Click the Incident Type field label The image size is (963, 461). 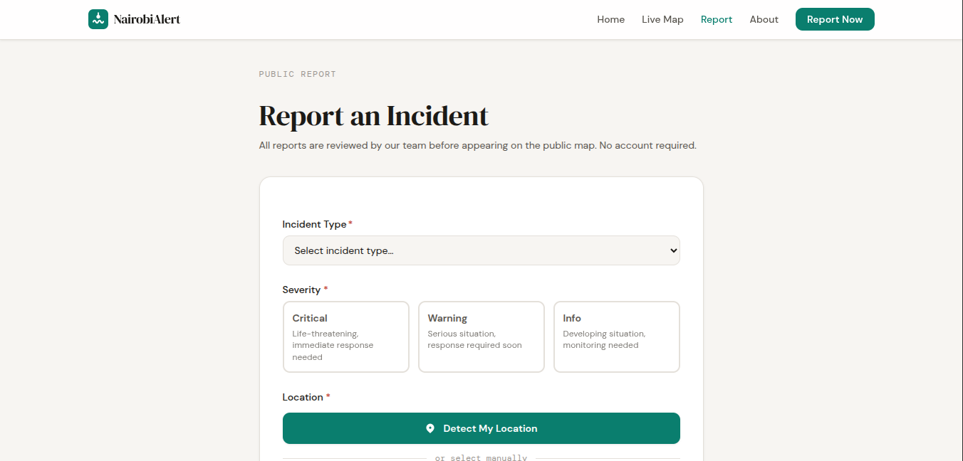317,224
